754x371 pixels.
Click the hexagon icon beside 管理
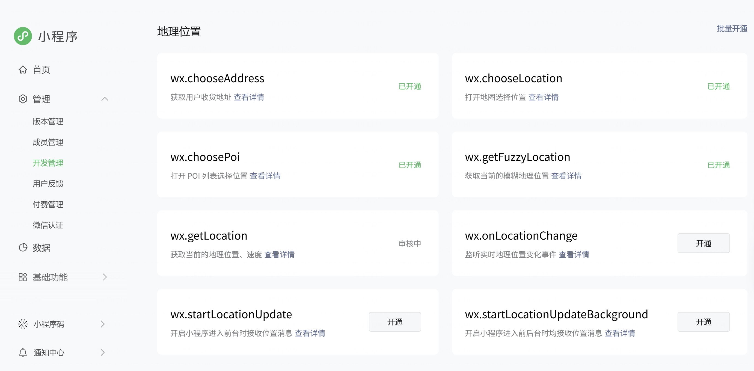tap(23, 99)
